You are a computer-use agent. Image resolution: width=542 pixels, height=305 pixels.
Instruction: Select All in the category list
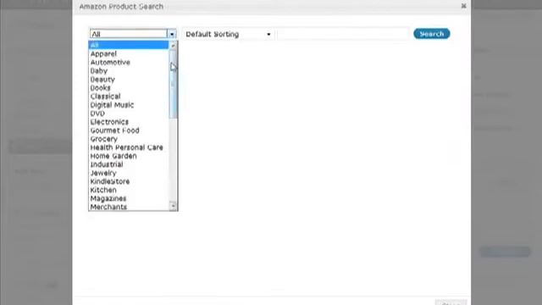(x=129, y=45)
